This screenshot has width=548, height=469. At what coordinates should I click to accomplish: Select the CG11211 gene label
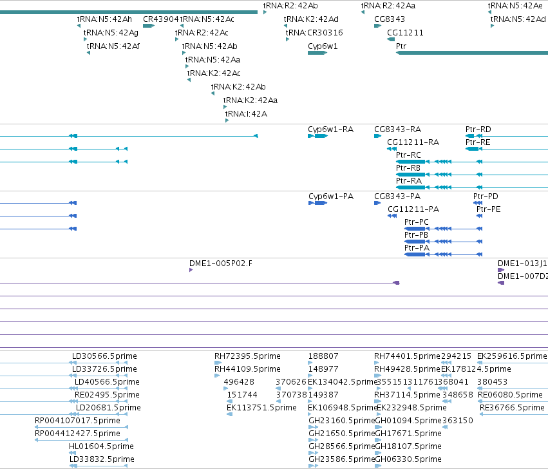pos(405,32)
